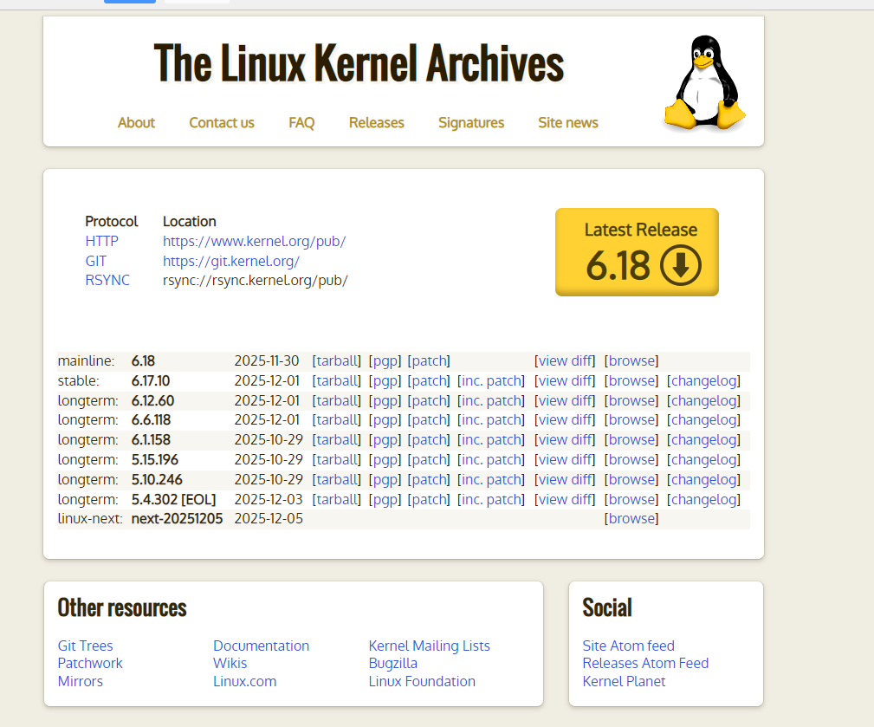Image resolution: width=874 pixels, height=727 pixels.
Task: Go to the FAQ page
Action: click(301, 123)
